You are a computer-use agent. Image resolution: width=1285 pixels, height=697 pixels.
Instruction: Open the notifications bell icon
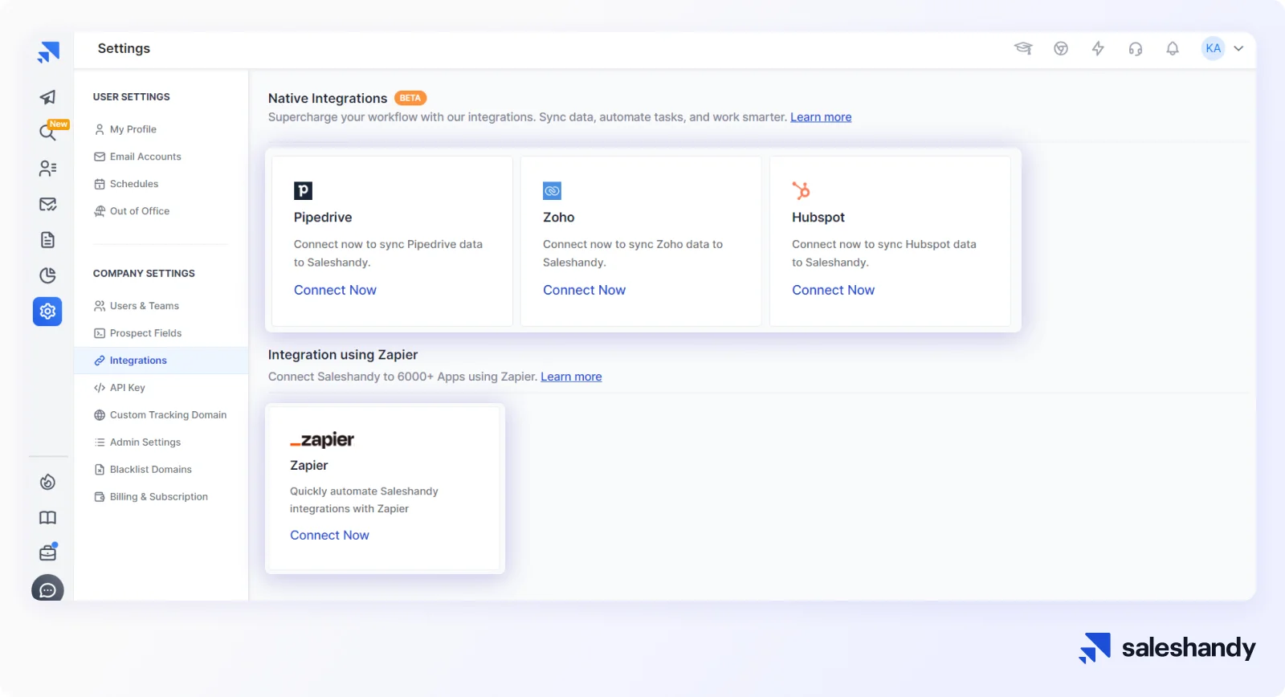[1173, 48]
